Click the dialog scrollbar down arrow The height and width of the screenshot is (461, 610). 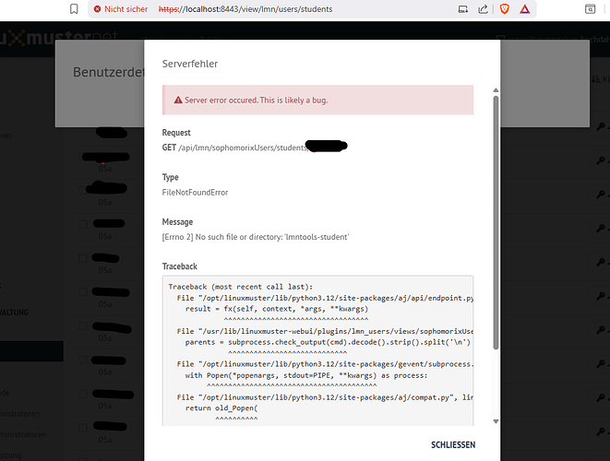(x=496, y=421)
